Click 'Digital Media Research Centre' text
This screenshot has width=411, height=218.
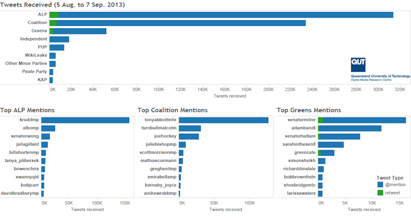pyautogui.click(x=371, y=80)
